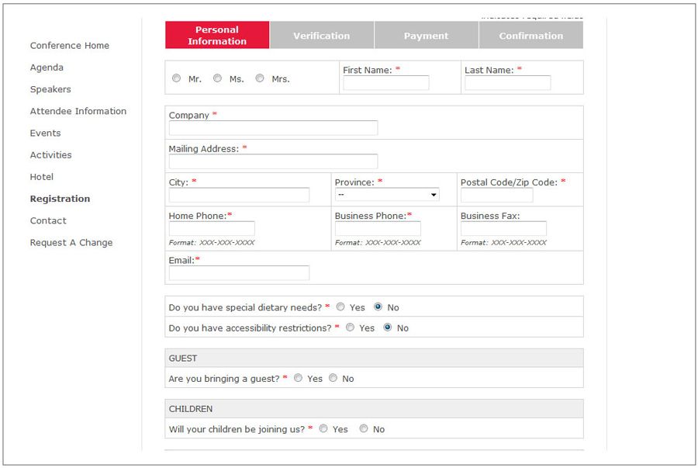Image resolution: width=698 pixels, height=468 pixels.
Task: Go to the Verification step tab
Action: [321, 35]
